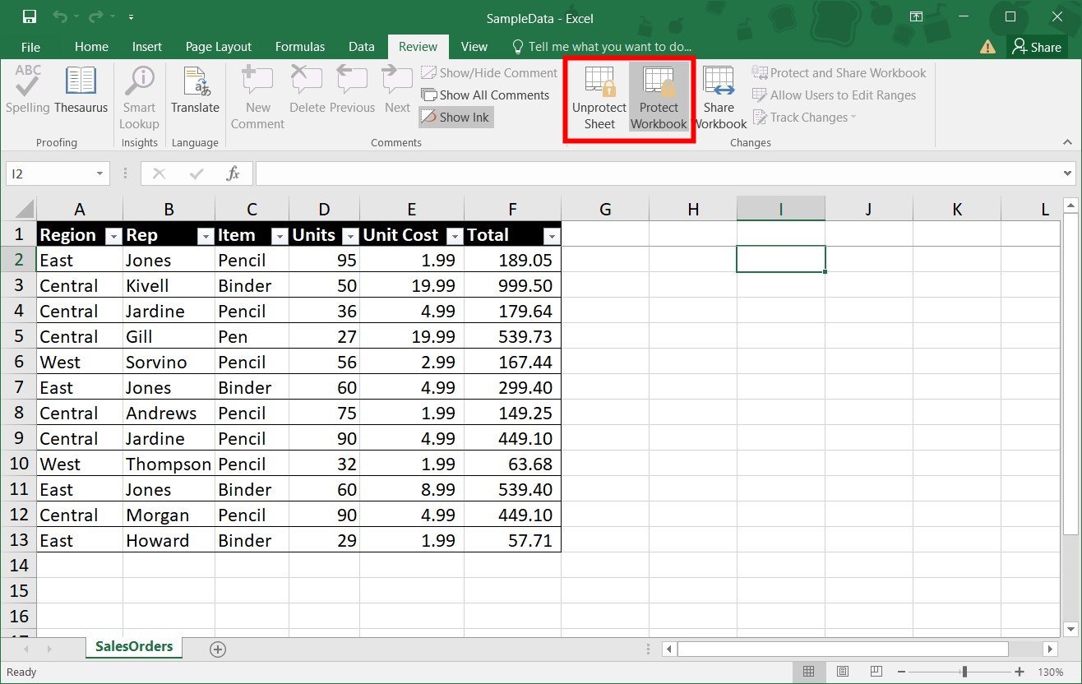Switch to Page Layout view in status bar
This screenshot has width=1082, height=684.
[843, 672]
